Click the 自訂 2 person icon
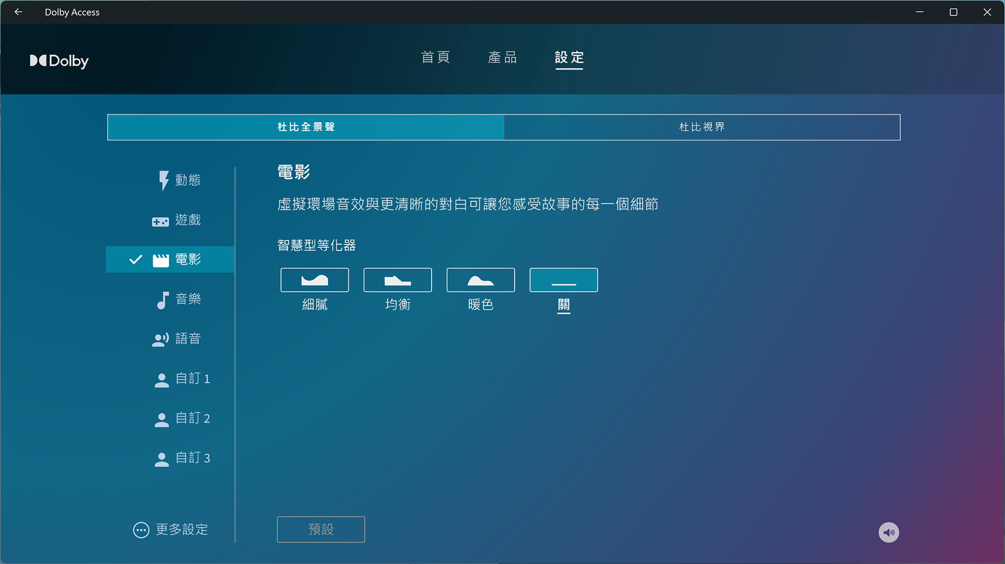This screenshot has height=564, width=1005. [x=161, y=419]
